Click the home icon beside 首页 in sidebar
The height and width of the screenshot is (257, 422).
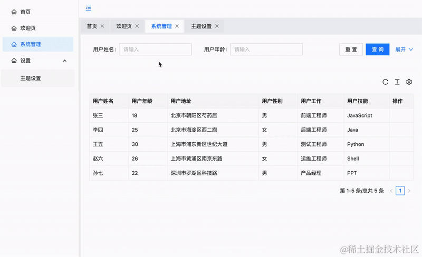pos(14,12)
